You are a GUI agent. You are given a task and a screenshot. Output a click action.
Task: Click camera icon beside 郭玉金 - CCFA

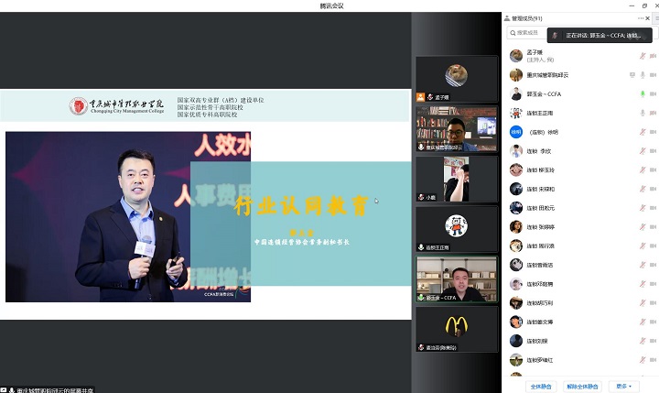click(653, 93)
